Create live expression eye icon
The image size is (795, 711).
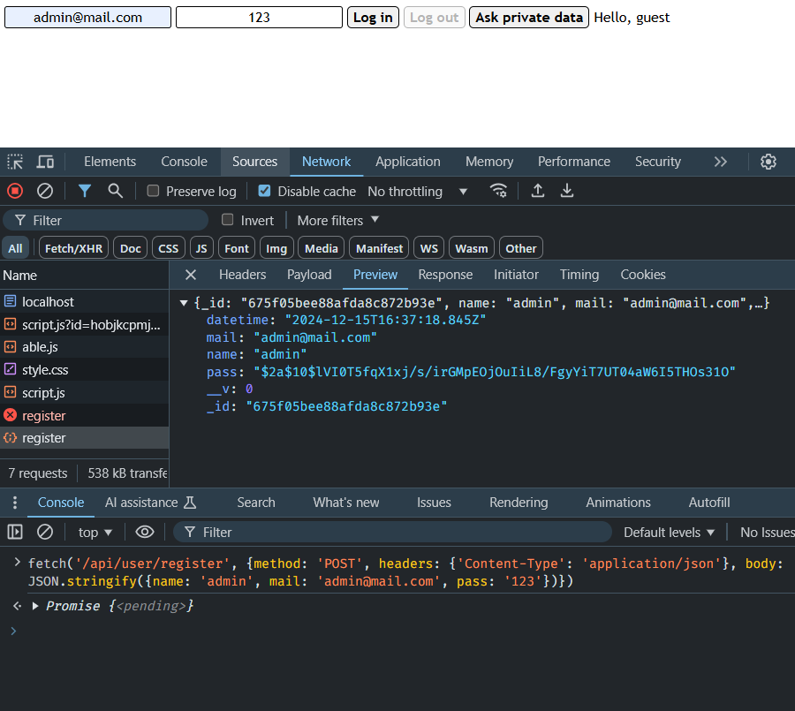[145, 532]
